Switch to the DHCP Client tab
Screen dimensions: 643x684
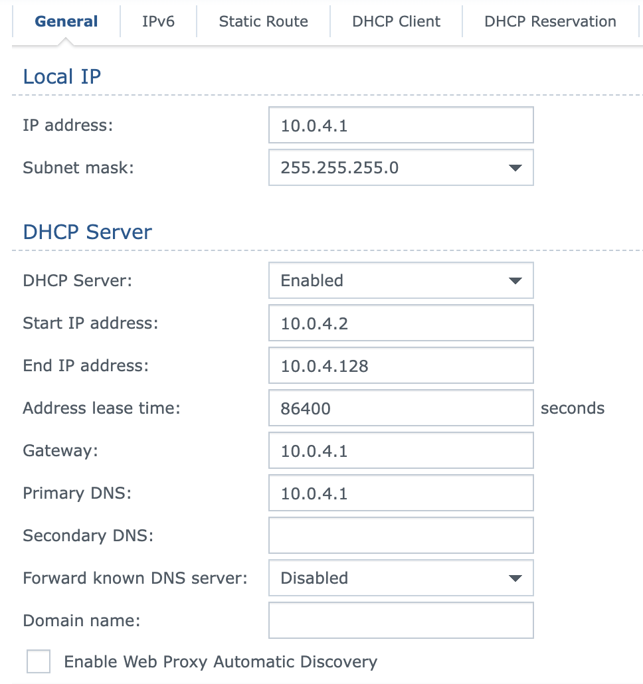point(395,21)
